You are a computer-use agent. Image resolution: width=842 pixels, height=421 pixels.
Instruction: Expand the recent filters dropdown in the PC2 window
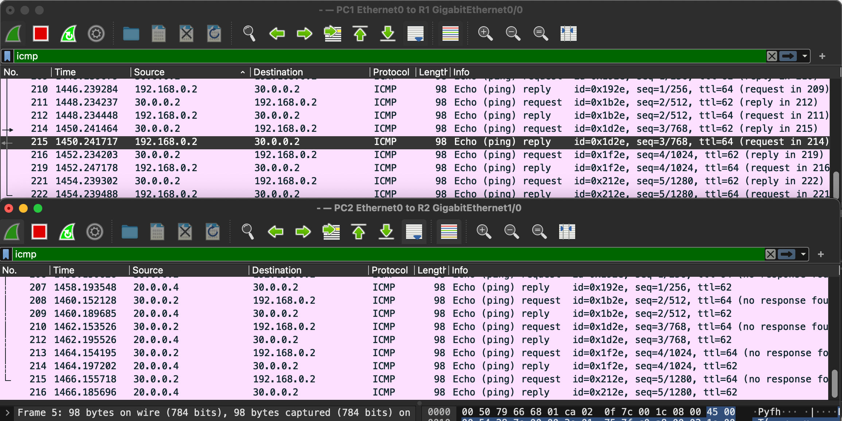803,254
